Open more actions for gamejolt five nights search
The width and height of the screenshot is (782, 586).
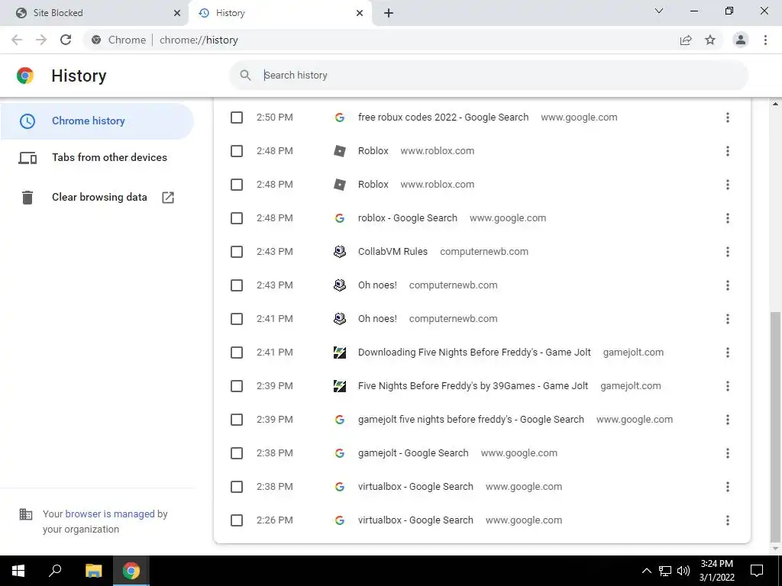pyautogui.click(x=728, y=420)
